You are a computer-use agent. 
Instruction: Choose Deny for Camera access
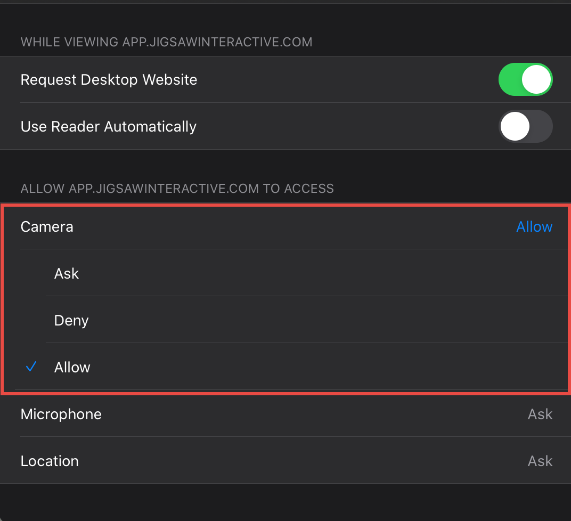tap(71, 321)
